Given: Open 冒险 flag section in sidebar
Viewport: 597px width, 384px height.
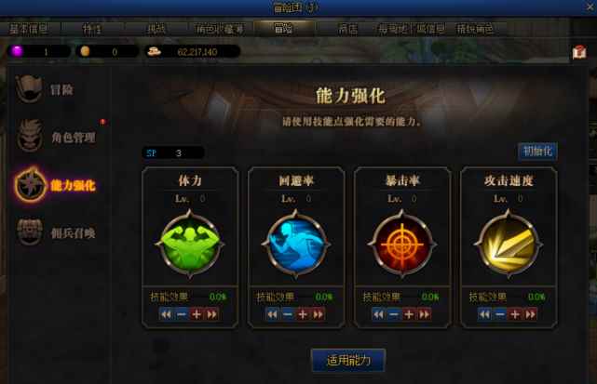Looking at the screenshot, I should 45,89.
